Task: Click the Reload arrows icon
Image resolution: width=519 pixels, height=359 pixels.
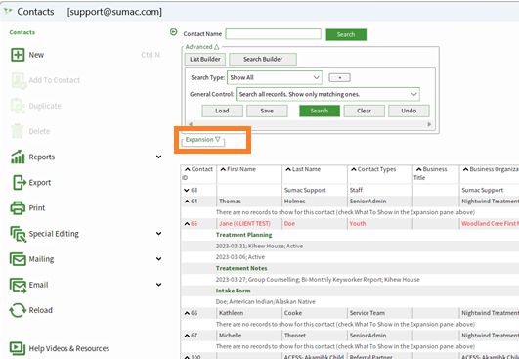Action: pyautogui.click(x=18, y=310)
